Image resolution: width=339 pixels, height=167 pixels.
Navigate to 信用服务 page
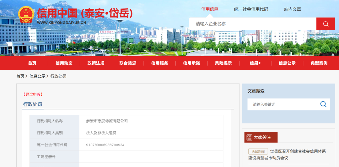coord(160,63)
